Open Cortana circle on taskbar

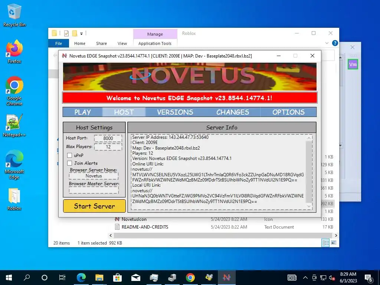[45, 278]
